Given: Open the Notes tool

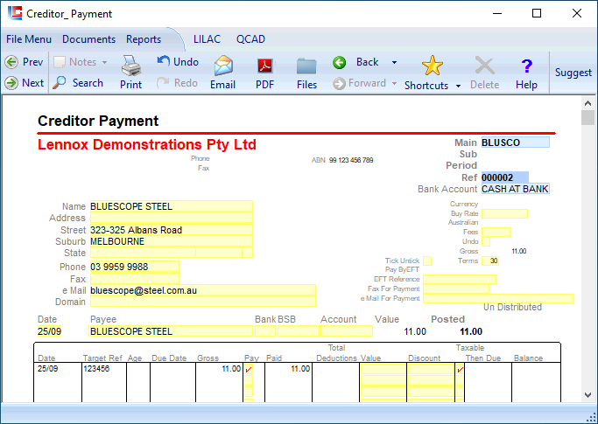Looking at the screenshot, I should pos(75,62).
